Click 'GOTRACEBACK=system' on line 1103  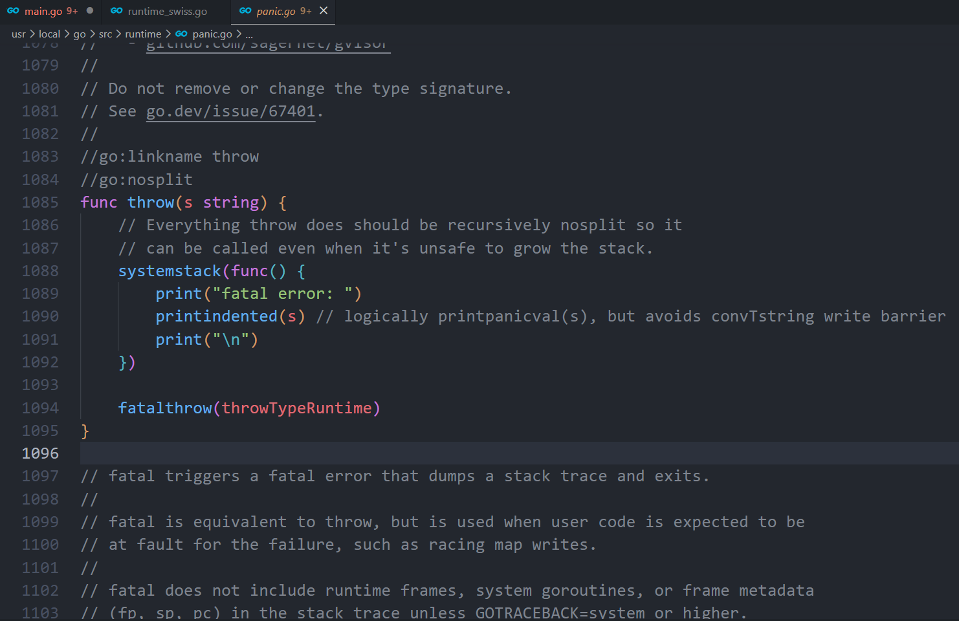tap(560, 613)
